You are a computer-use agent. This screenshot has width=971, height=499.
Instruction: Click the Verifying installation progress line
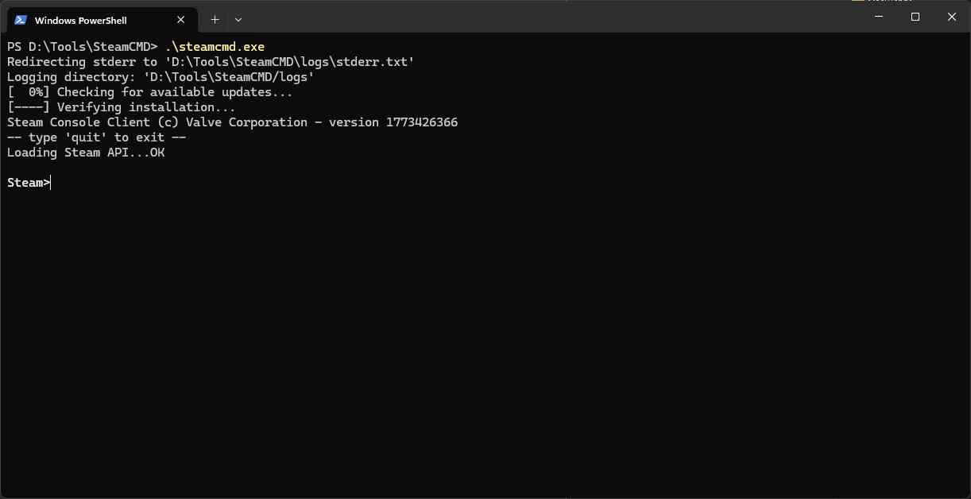point(121,106)
